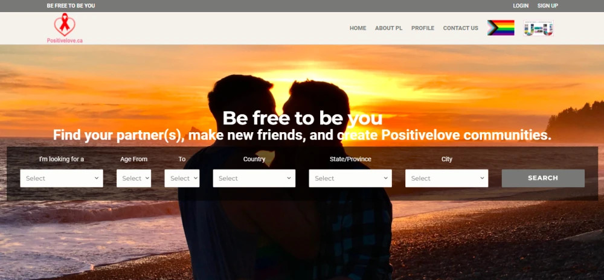Expand the State/Province dropdown

[x=350, y=179]
